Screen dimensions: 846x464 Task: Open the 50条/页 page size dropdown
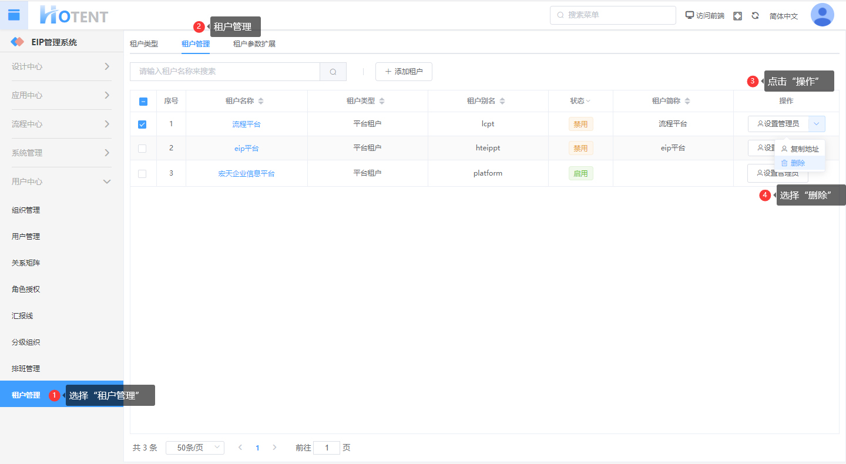coord(194,448)
